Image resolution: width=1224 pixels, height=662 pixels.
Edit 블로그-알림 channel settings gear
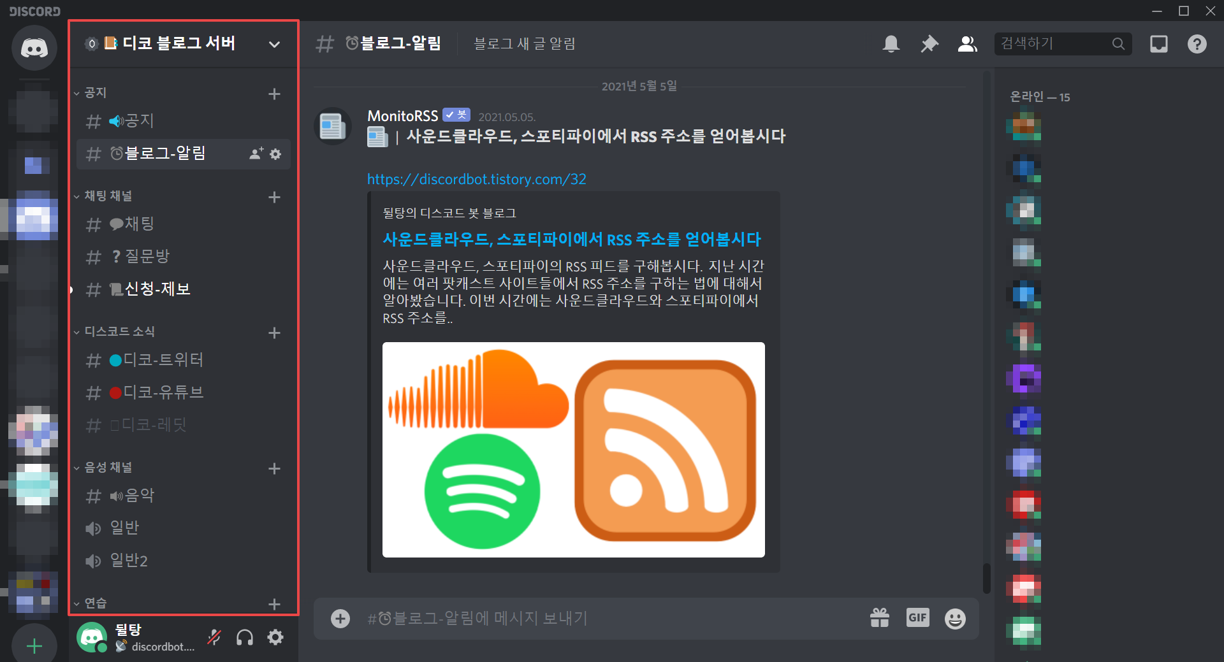[x=275, y=154]
